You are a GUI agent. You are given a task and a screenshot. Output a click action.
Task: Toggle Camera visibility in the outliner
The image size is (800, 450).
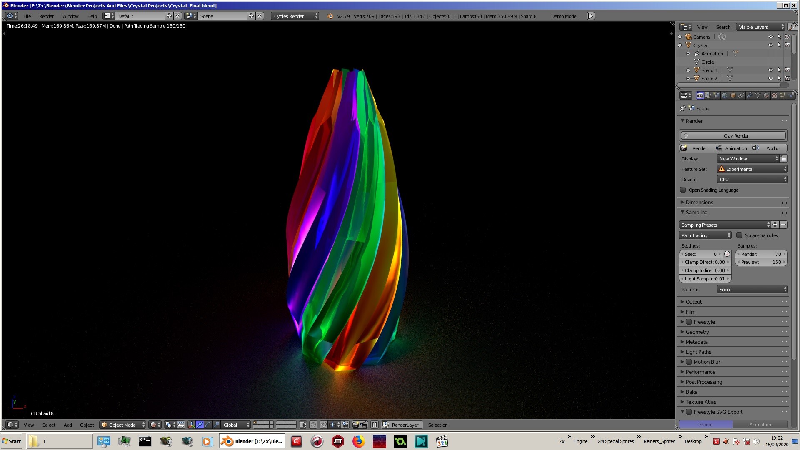point(770,37)
